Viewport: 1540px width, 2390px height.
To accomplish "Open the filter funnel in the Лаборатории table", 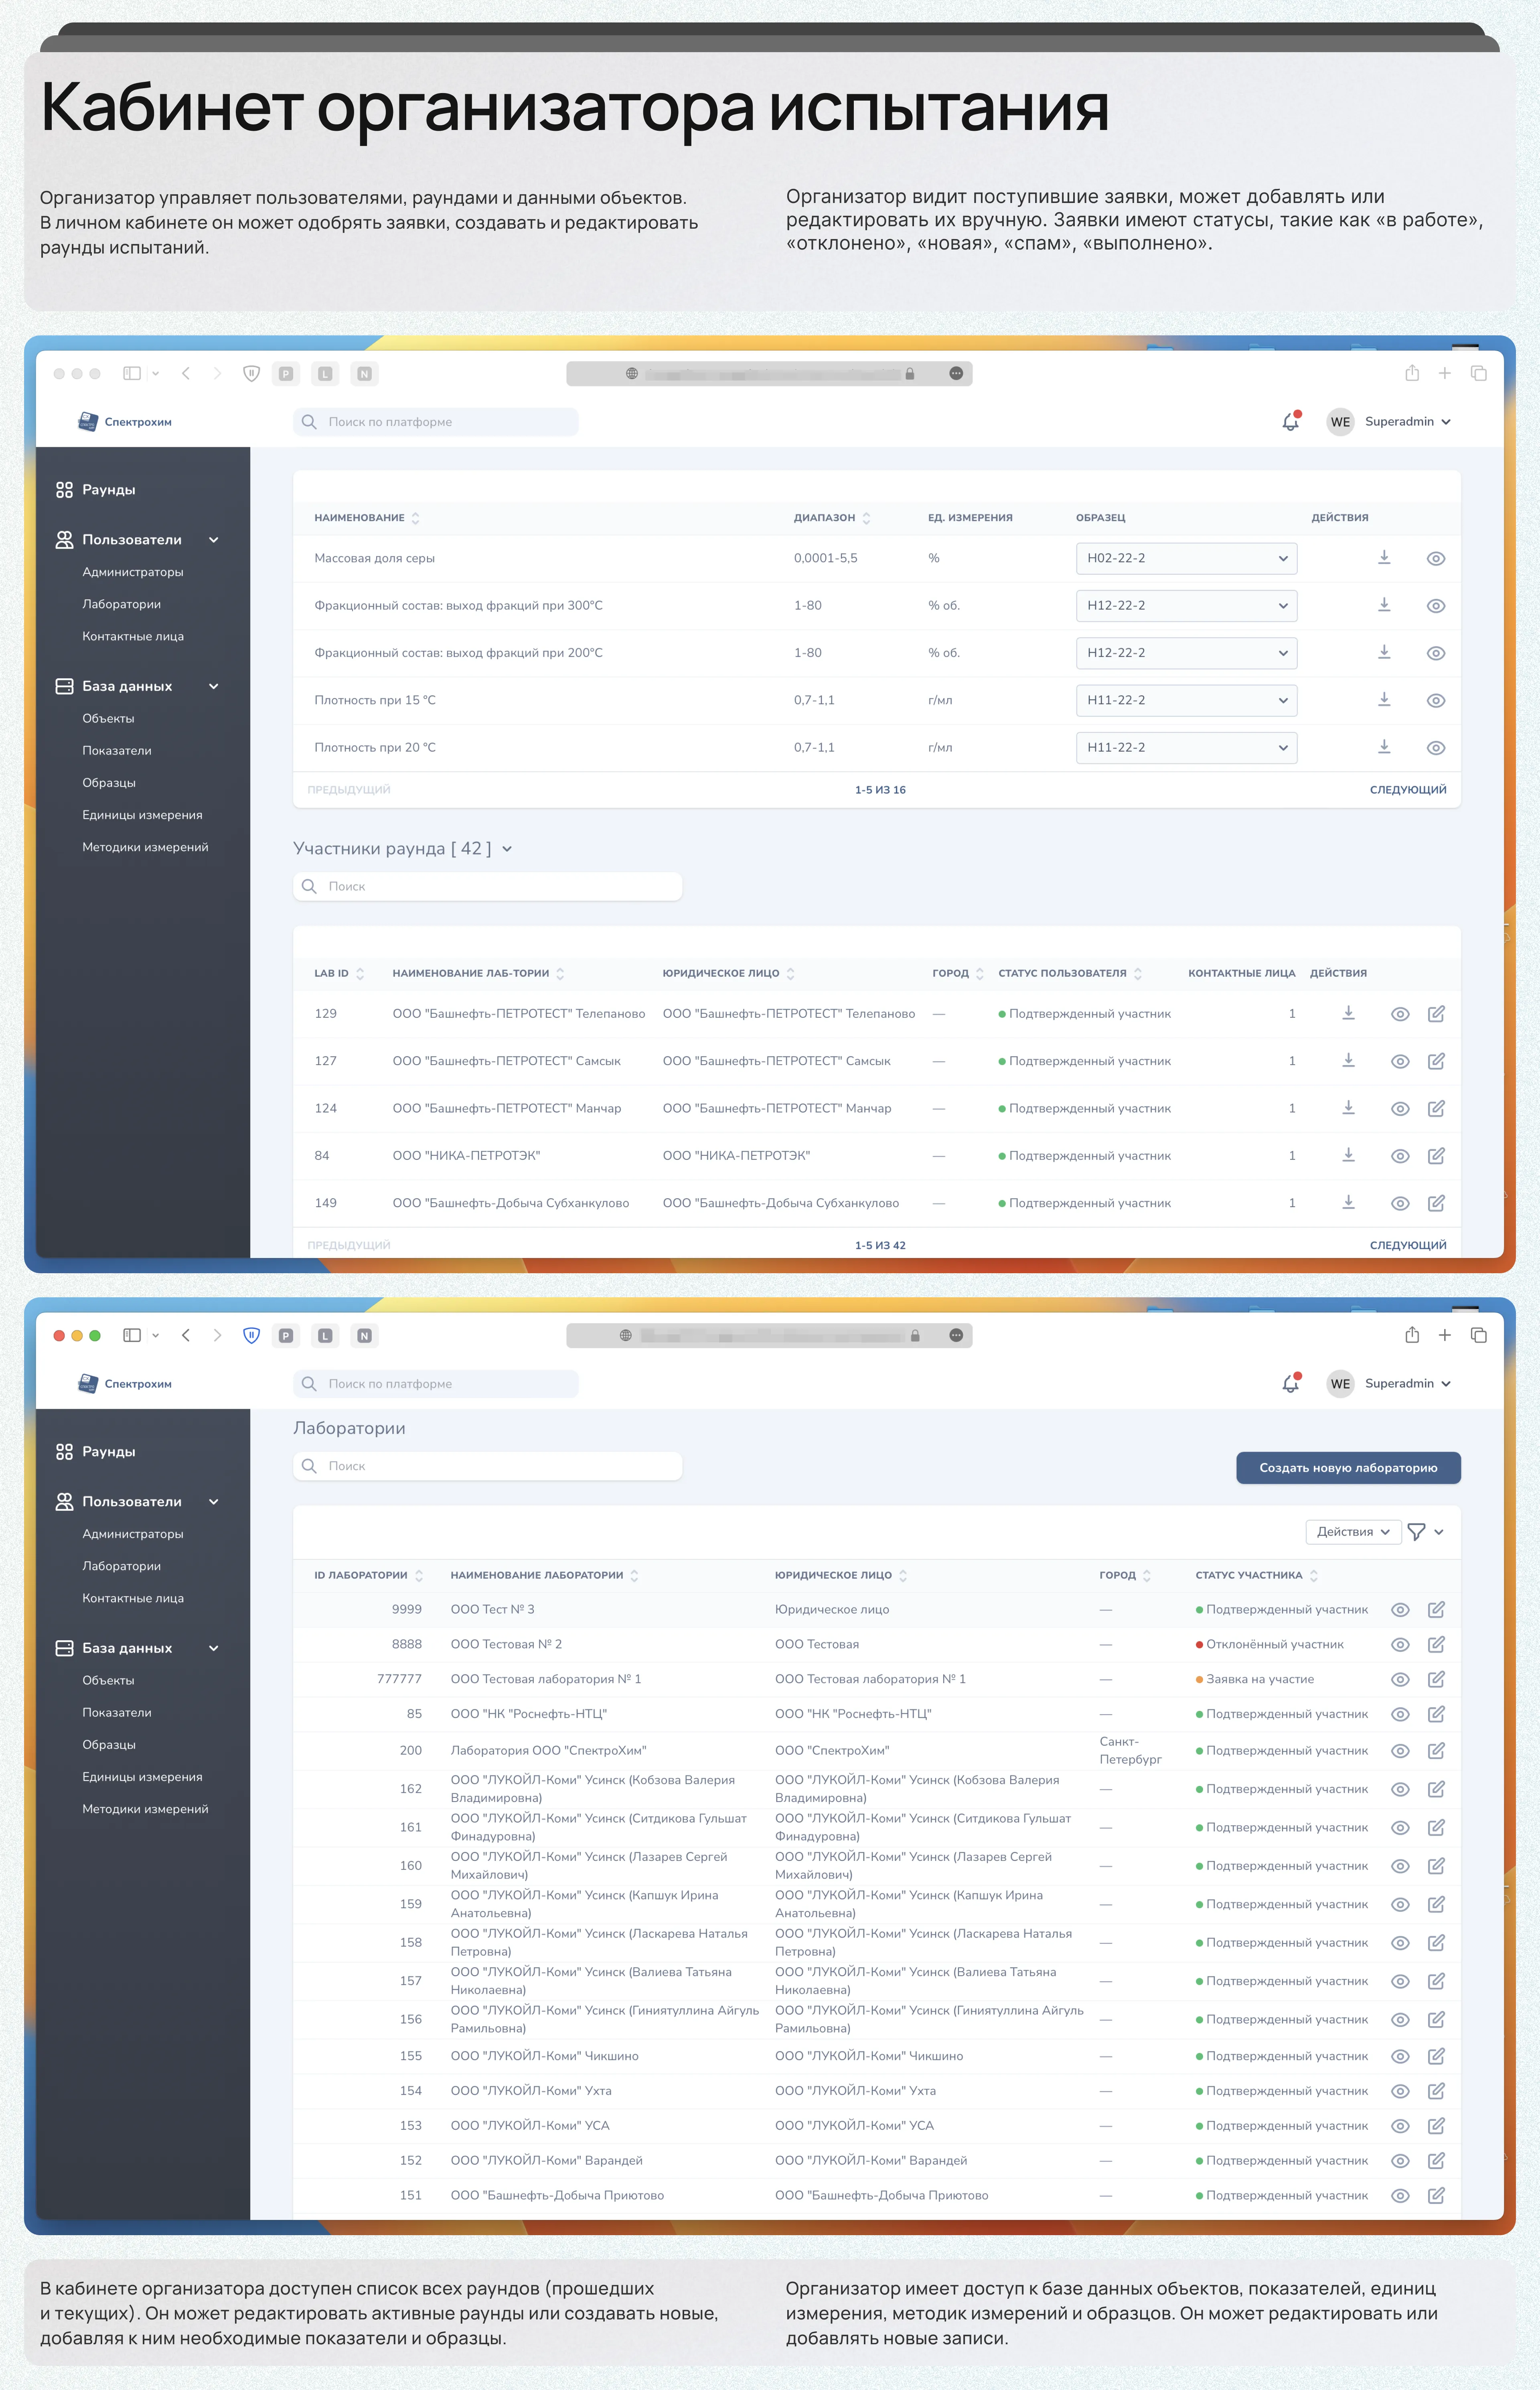I will [1416, 1531].
